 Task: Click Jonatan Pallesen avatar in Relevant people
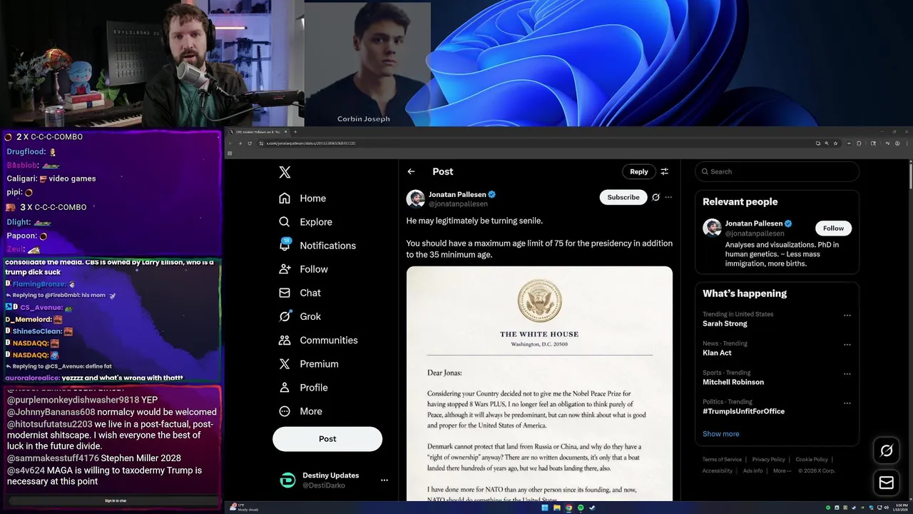pyautogui.click(x=712, y=228)
